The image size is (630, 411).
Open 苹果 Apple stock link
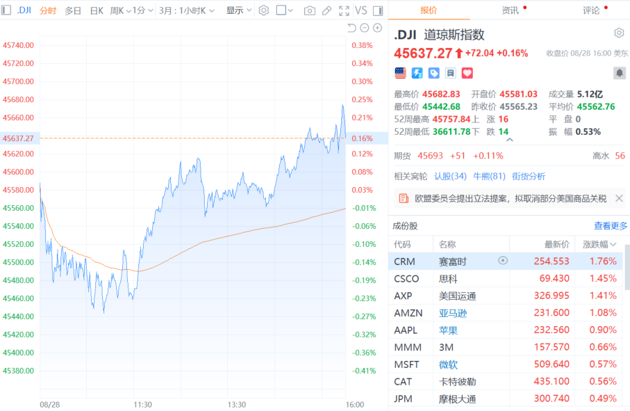pos(449,330)
